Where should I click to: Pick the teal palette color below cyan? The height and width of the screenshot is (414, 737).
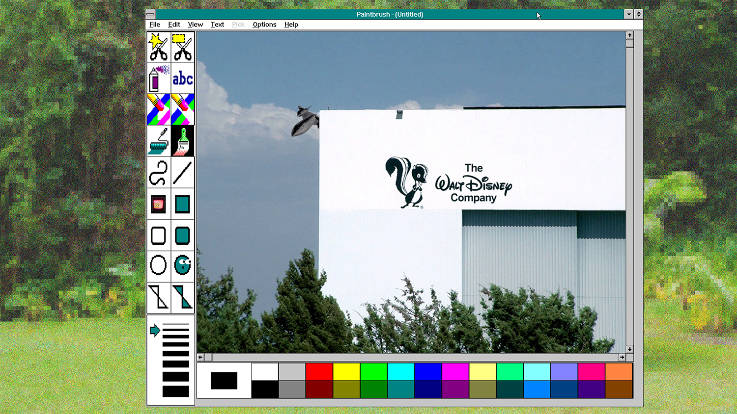point(401,389)
